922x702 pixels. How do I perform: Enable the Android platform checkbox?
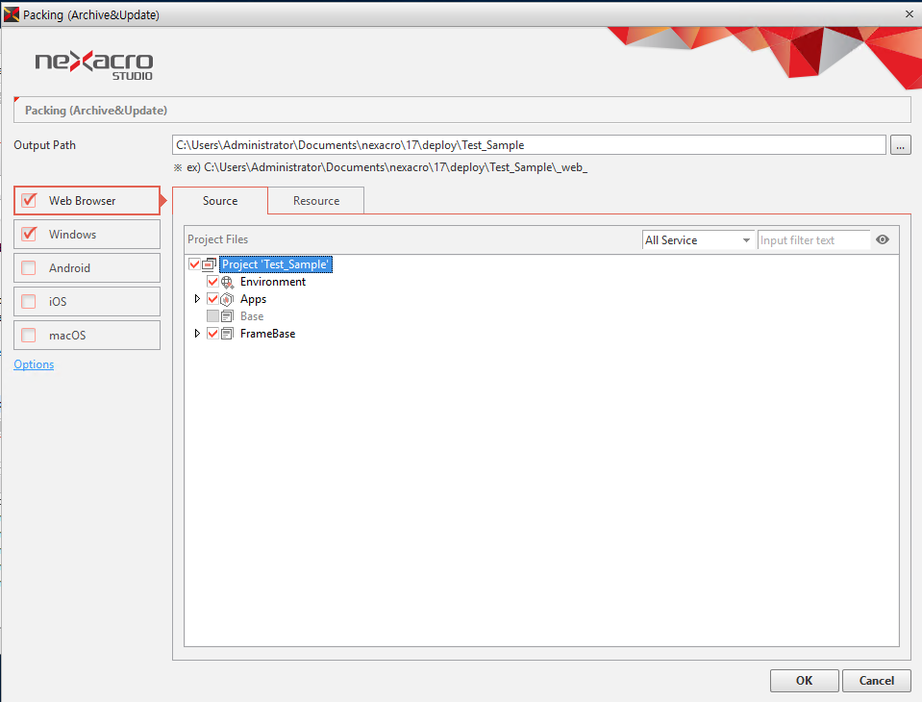pyautogui.click(x=29, y=268)
